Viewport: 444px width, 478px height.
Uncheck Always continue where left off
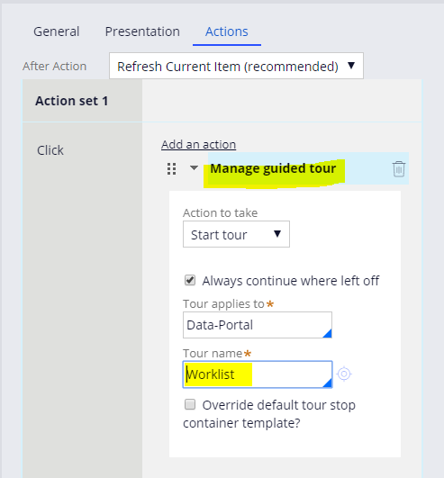[x=190, y=280]
